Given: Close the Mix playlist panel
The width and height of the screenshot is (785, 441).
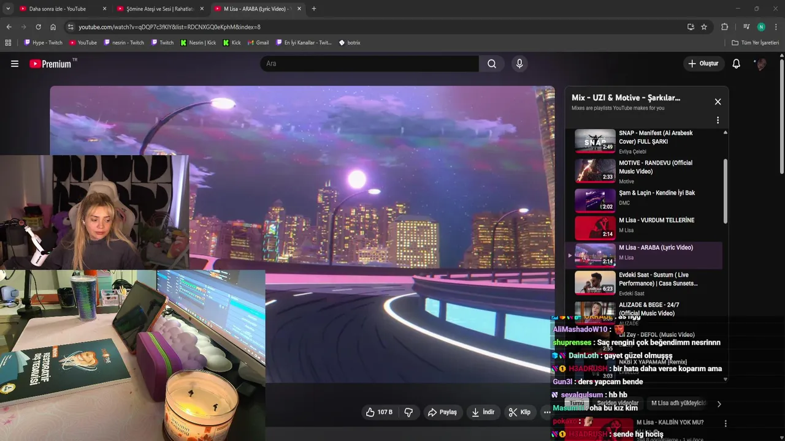Looking at the screenshot, I should (718, 102).
